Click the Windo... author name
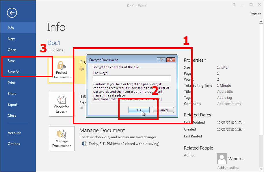 click(236, 158)
